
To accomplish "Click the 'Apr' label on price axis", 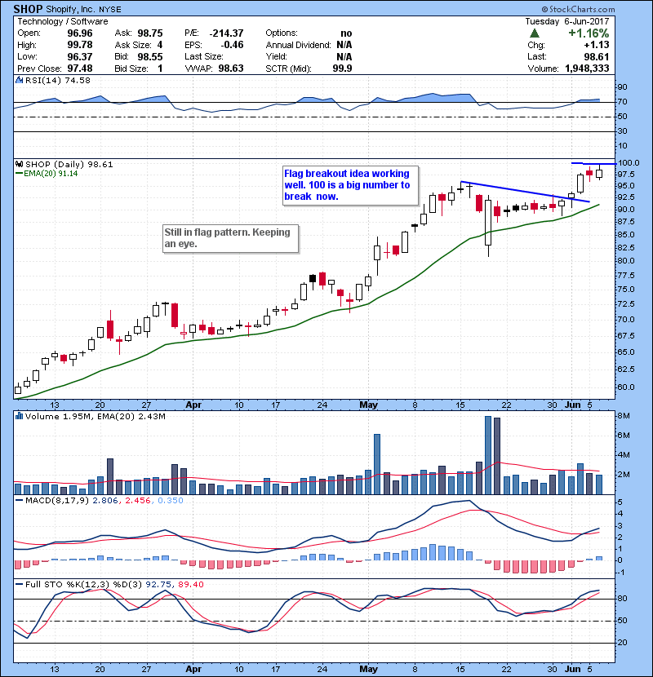I will click(x=193, y=405).
